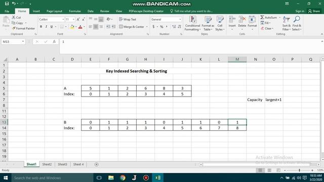Open the font size 11 dropdown

click(73, 19)
